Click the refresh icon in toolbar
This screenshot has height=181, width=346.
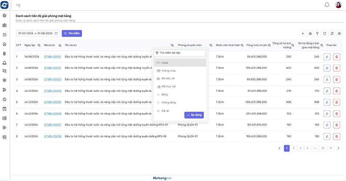coord(325,33)
